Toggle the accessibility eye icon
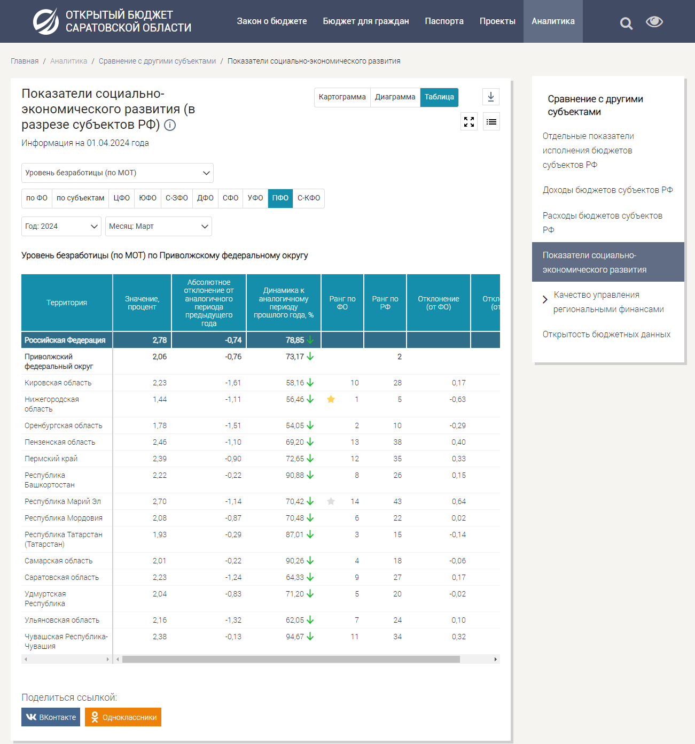 pos(654,22)
